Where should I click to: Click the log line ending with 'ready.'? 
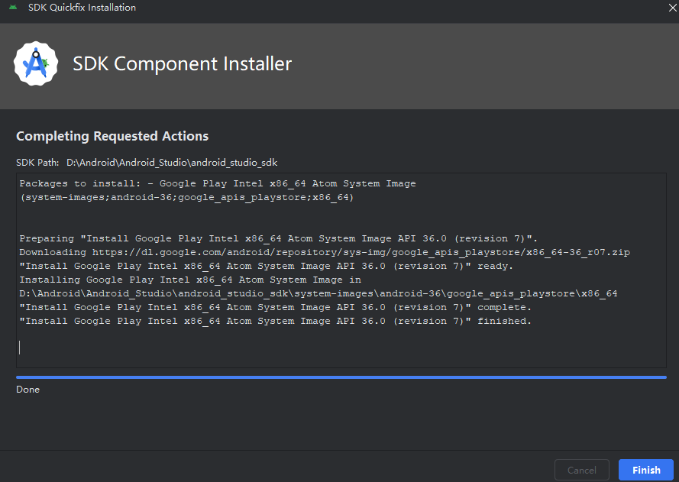(x=267, y=266)
